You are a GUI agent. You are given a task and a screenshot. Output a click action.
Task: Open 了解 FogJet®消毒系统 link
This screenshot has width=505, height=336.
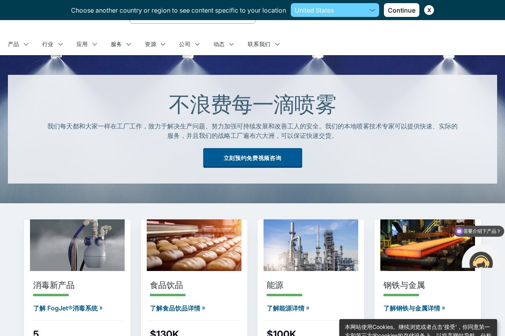point(68,308)
